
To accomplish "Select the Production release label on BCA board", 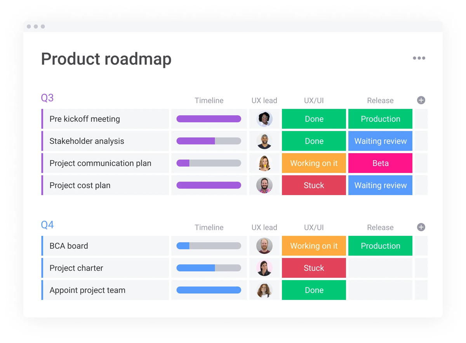I will click(380, 246).
